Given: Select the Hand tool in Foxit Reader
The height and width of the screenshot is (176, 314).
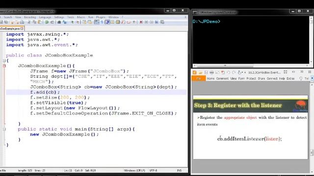Looking at the screenshot, I should click(239, 72).
